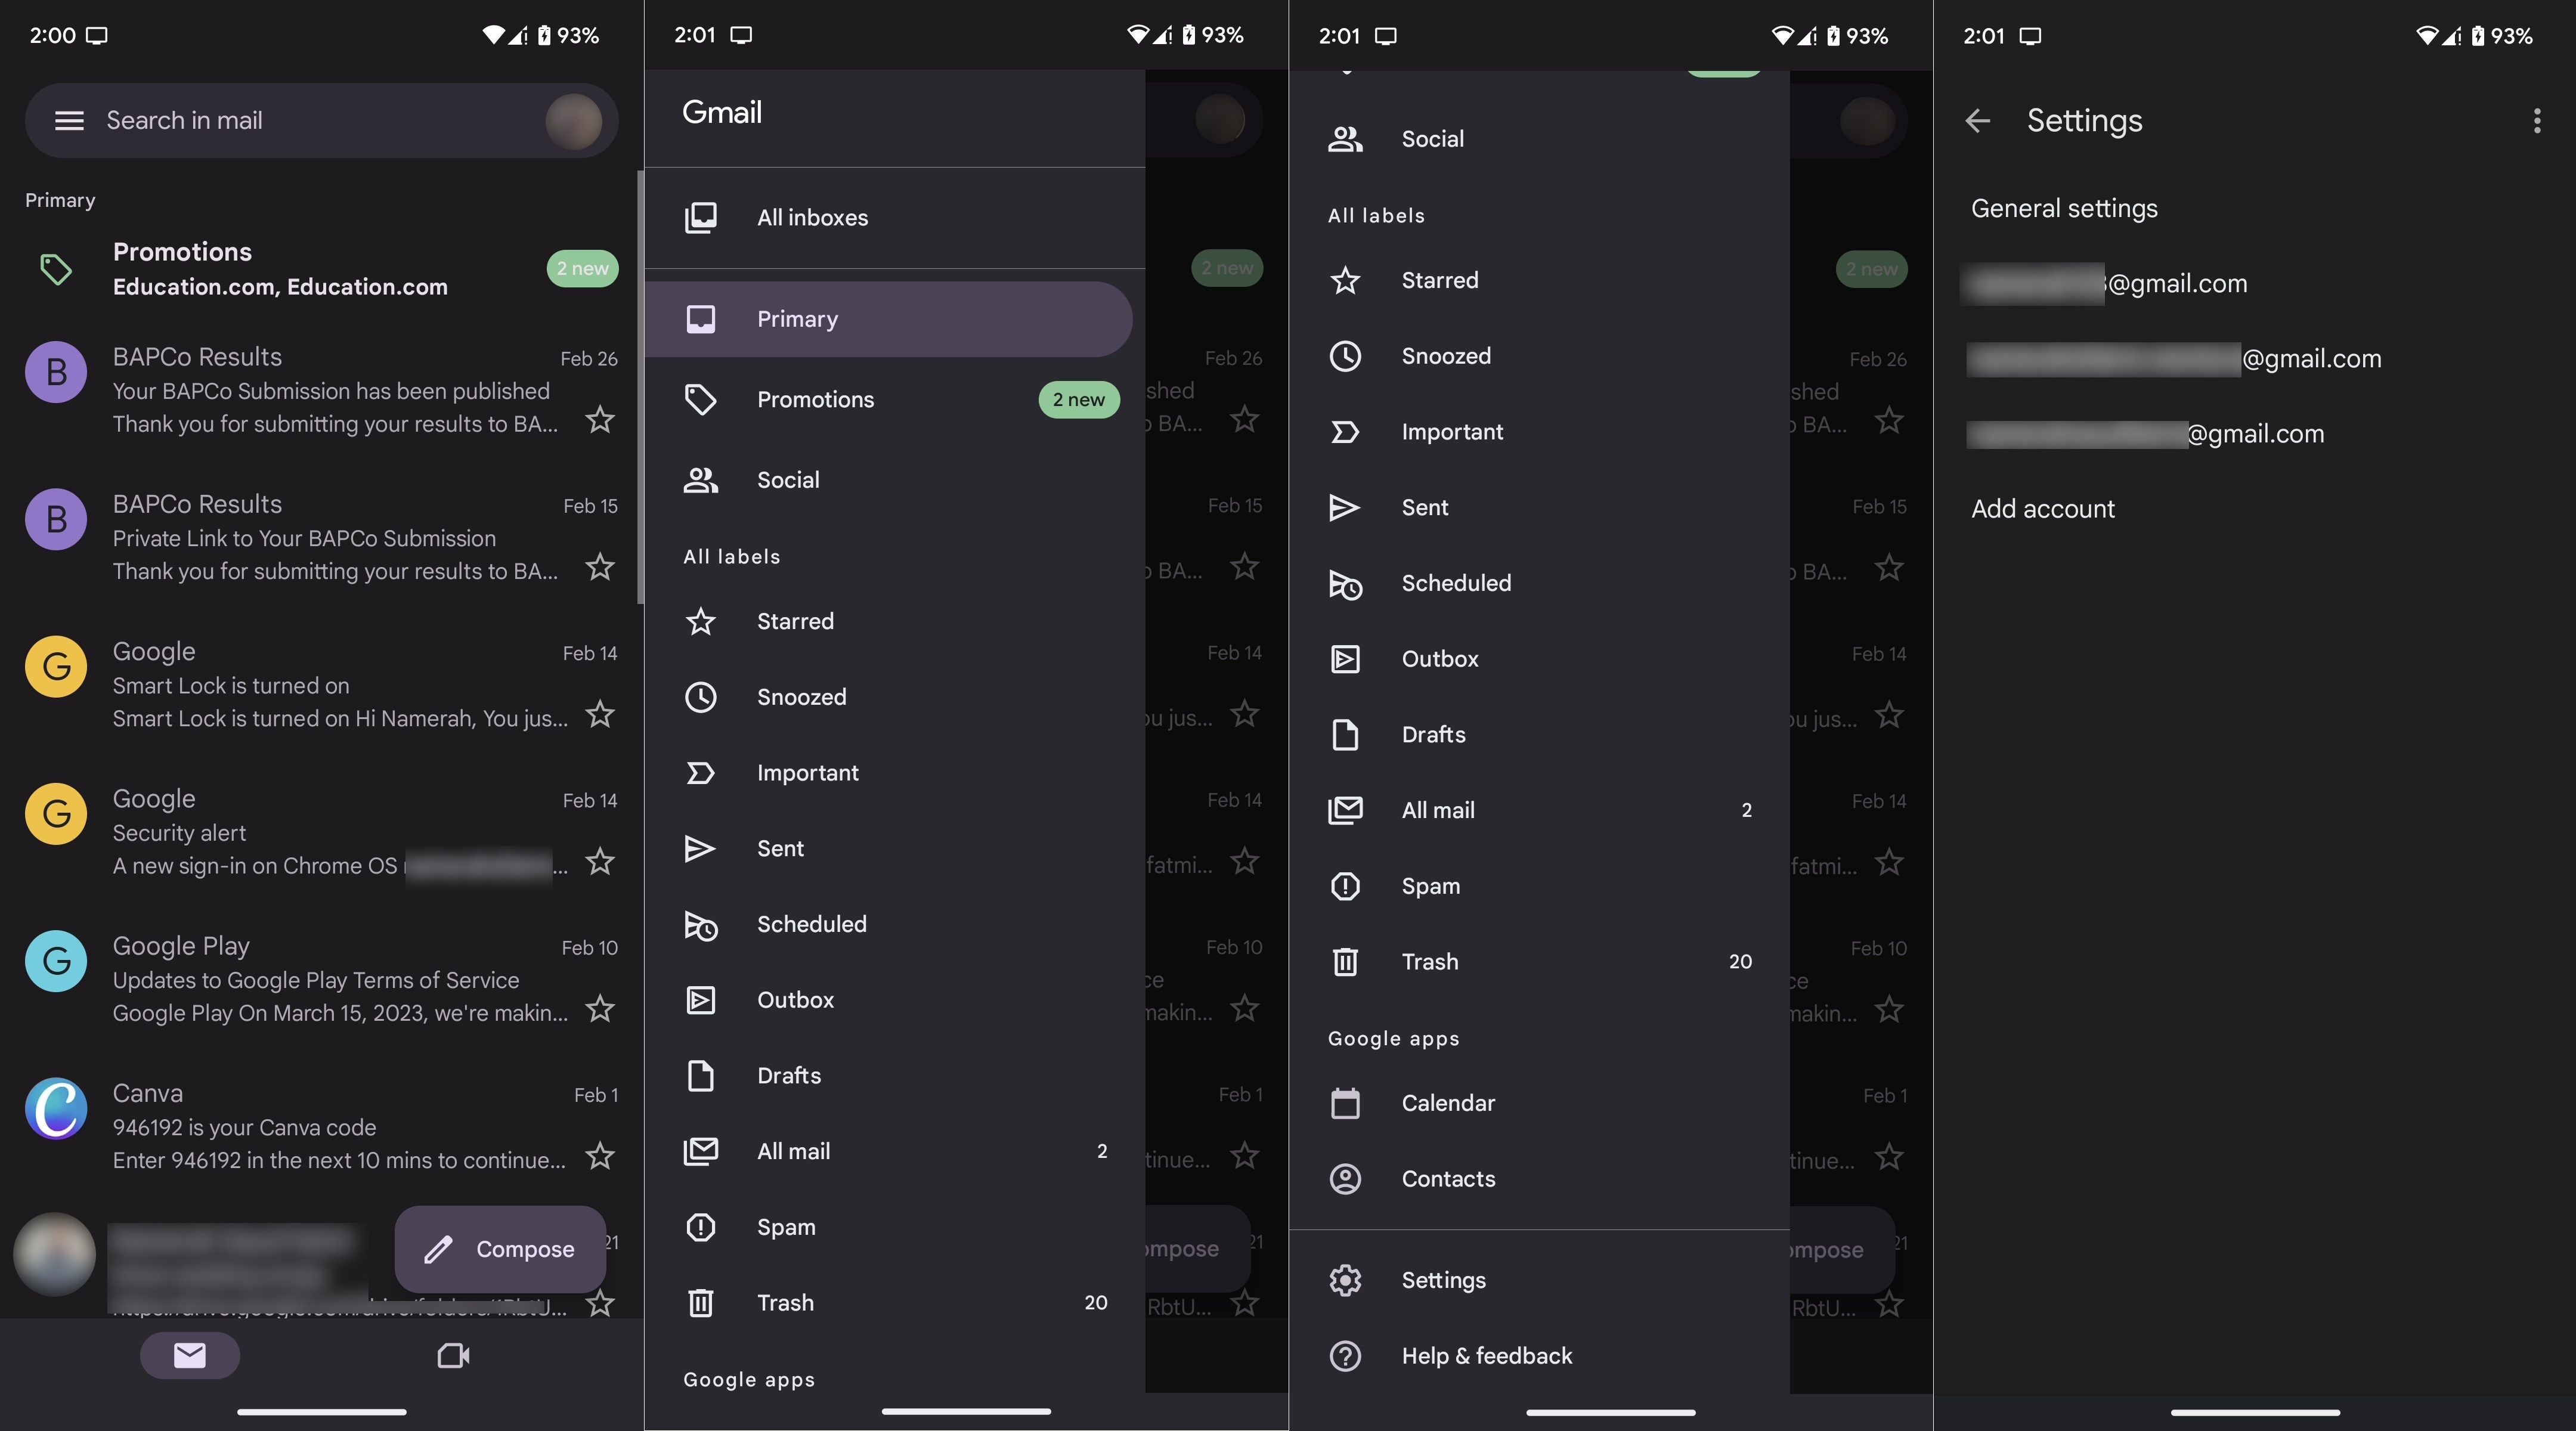Screen dimensions: 2576x1431
Task: Open the Help & feedback entry
Action: 1539,1356
